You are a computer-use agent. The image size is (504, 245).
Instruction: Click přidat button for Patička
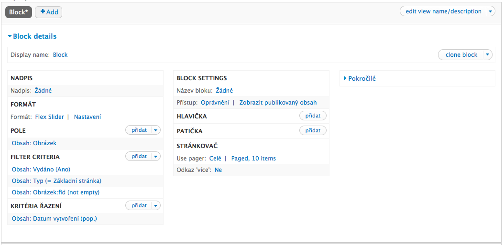tap(313, 130)
